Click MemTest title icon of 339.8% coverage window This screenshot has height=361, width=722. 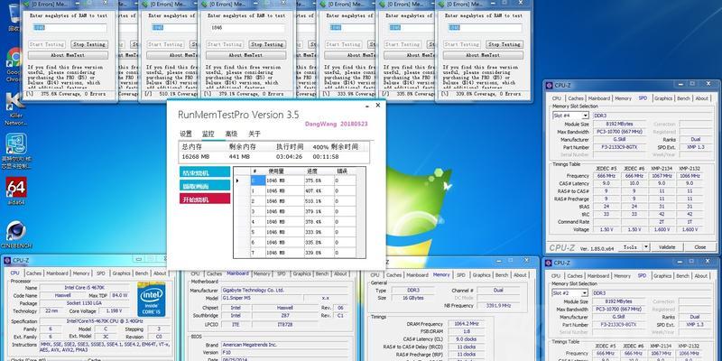tap(442, 5)
